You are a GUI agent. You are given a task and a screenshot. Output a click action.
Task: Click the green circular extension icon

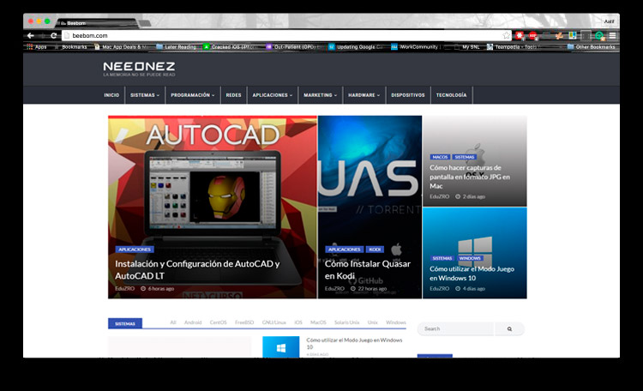tap(599, 36)
